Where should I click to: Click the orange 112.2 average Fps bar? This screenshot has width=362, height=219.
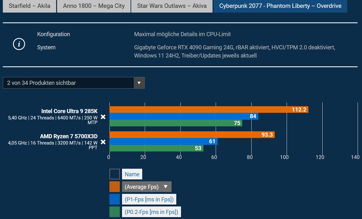point(209,109)
